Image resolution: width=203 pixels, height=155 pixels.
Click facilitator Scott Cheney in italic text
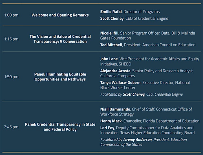(134, 94)
